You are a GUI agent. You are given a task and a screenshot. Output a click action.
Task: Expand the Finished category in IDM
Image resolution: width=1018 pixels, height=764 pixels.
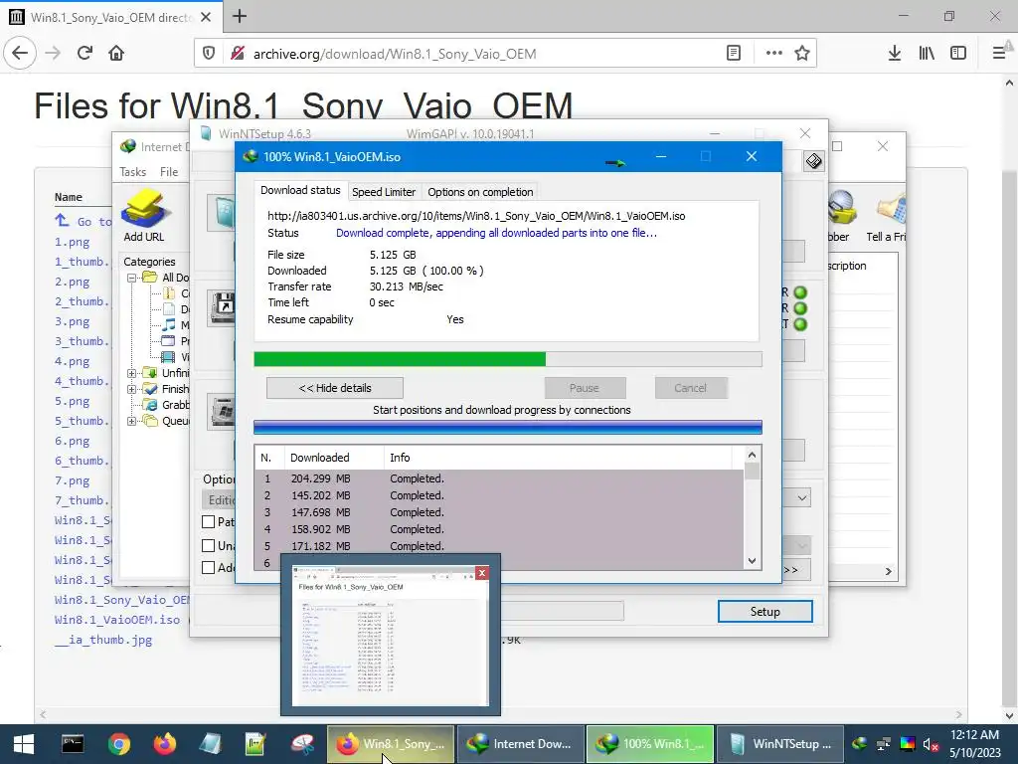tap(132, 389)
